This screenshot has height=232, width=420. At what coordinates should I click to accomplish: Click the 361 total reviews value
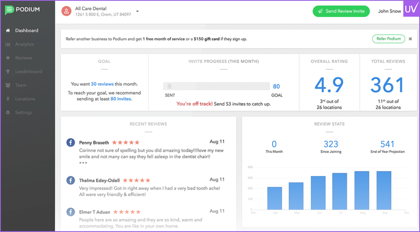tap(388, 85)
